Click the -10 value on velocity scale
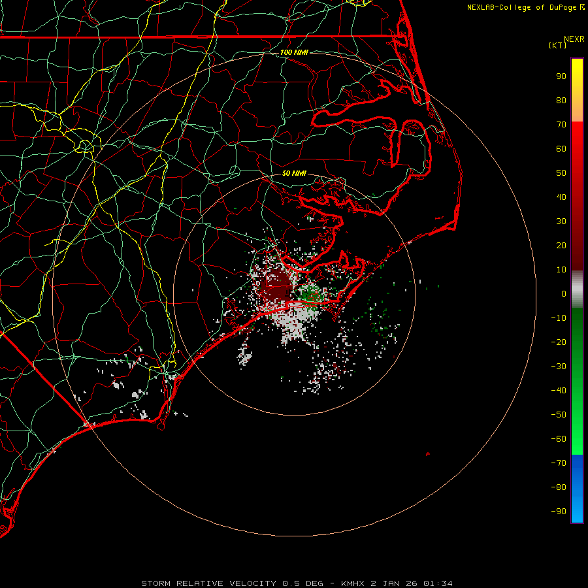The image size is (588, 588). pos(559,318)
